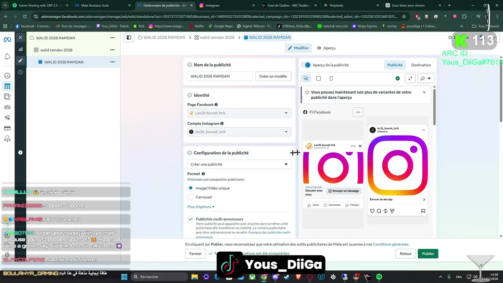Toggle the sidebar panel layout icon
The image size is (503, 283).
(129, 37)
